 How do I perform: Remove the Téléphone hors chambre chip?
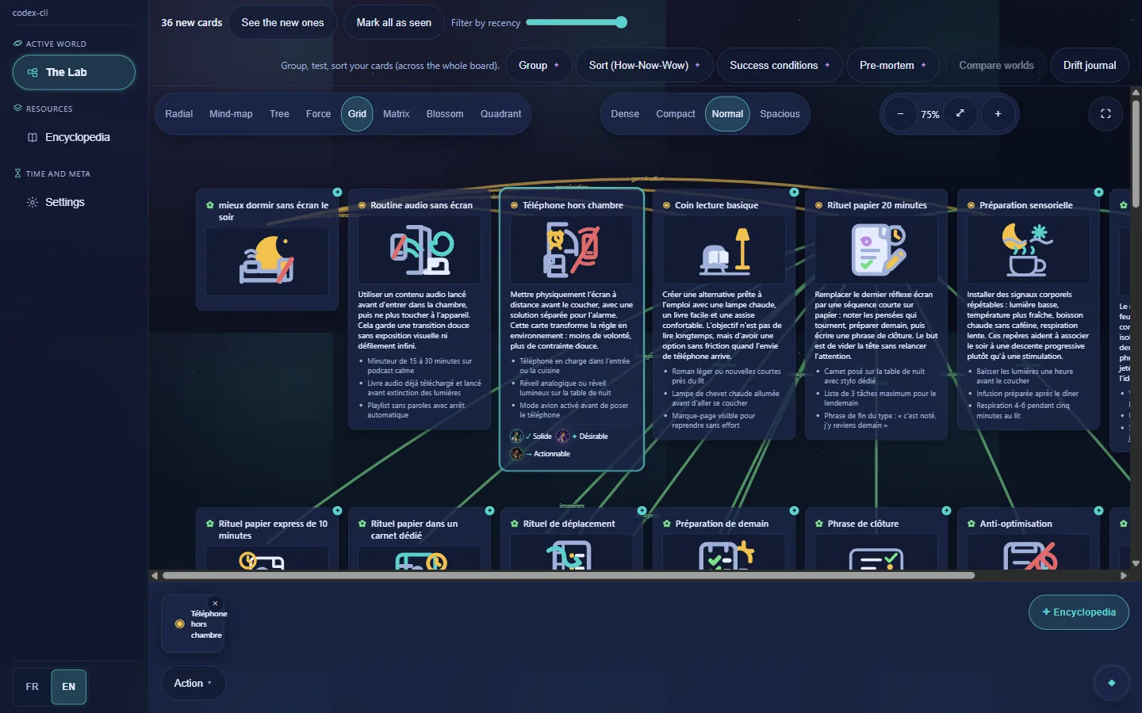tap(215, 604)
